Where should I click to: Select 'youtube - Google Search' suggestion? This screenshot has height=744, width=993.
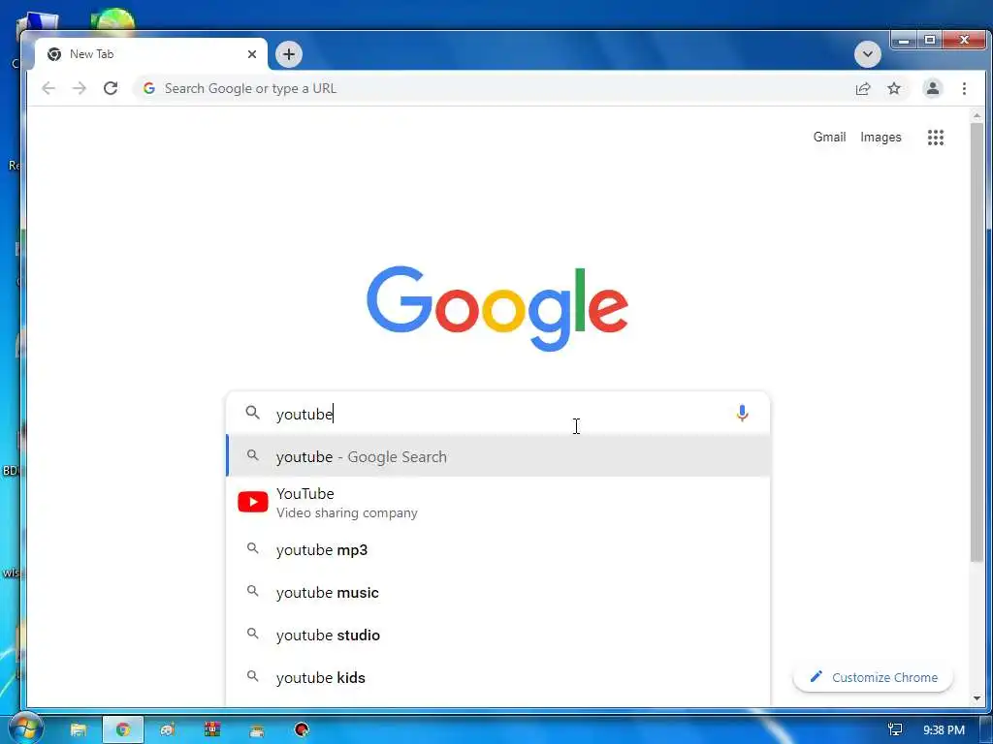click(497, 456)
